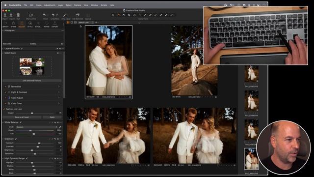Expand the Light & Contrast settings arrow
The height and width of the screenshot is (177, 314).
point(59,92)
